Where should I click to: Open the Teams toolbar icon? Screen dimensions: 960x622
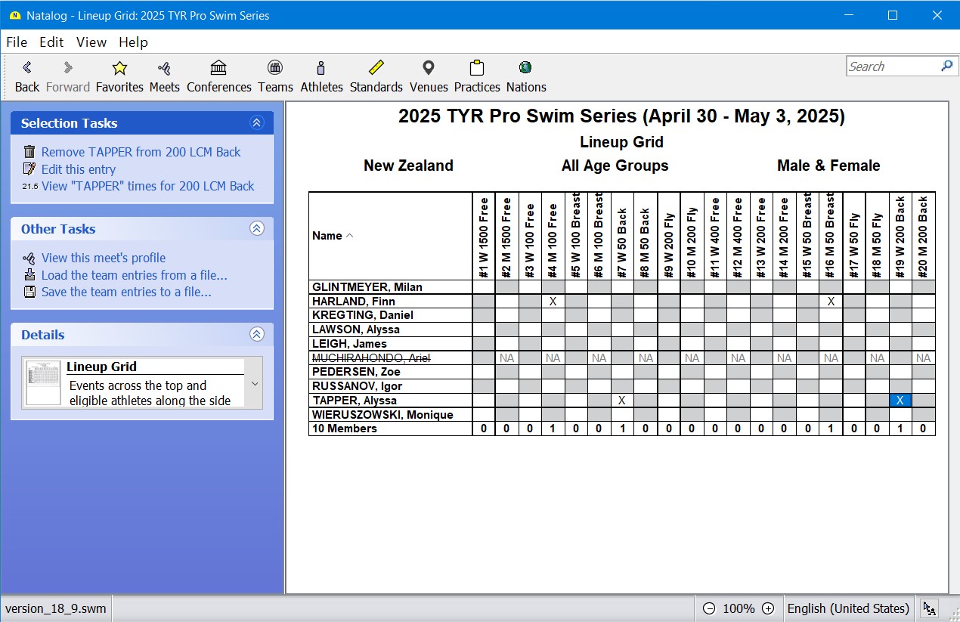tap(275, 69)
